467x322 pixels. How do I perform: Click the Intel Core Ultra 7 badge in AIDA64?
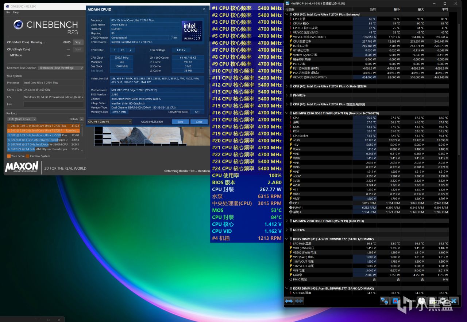[x=192, y=31]
